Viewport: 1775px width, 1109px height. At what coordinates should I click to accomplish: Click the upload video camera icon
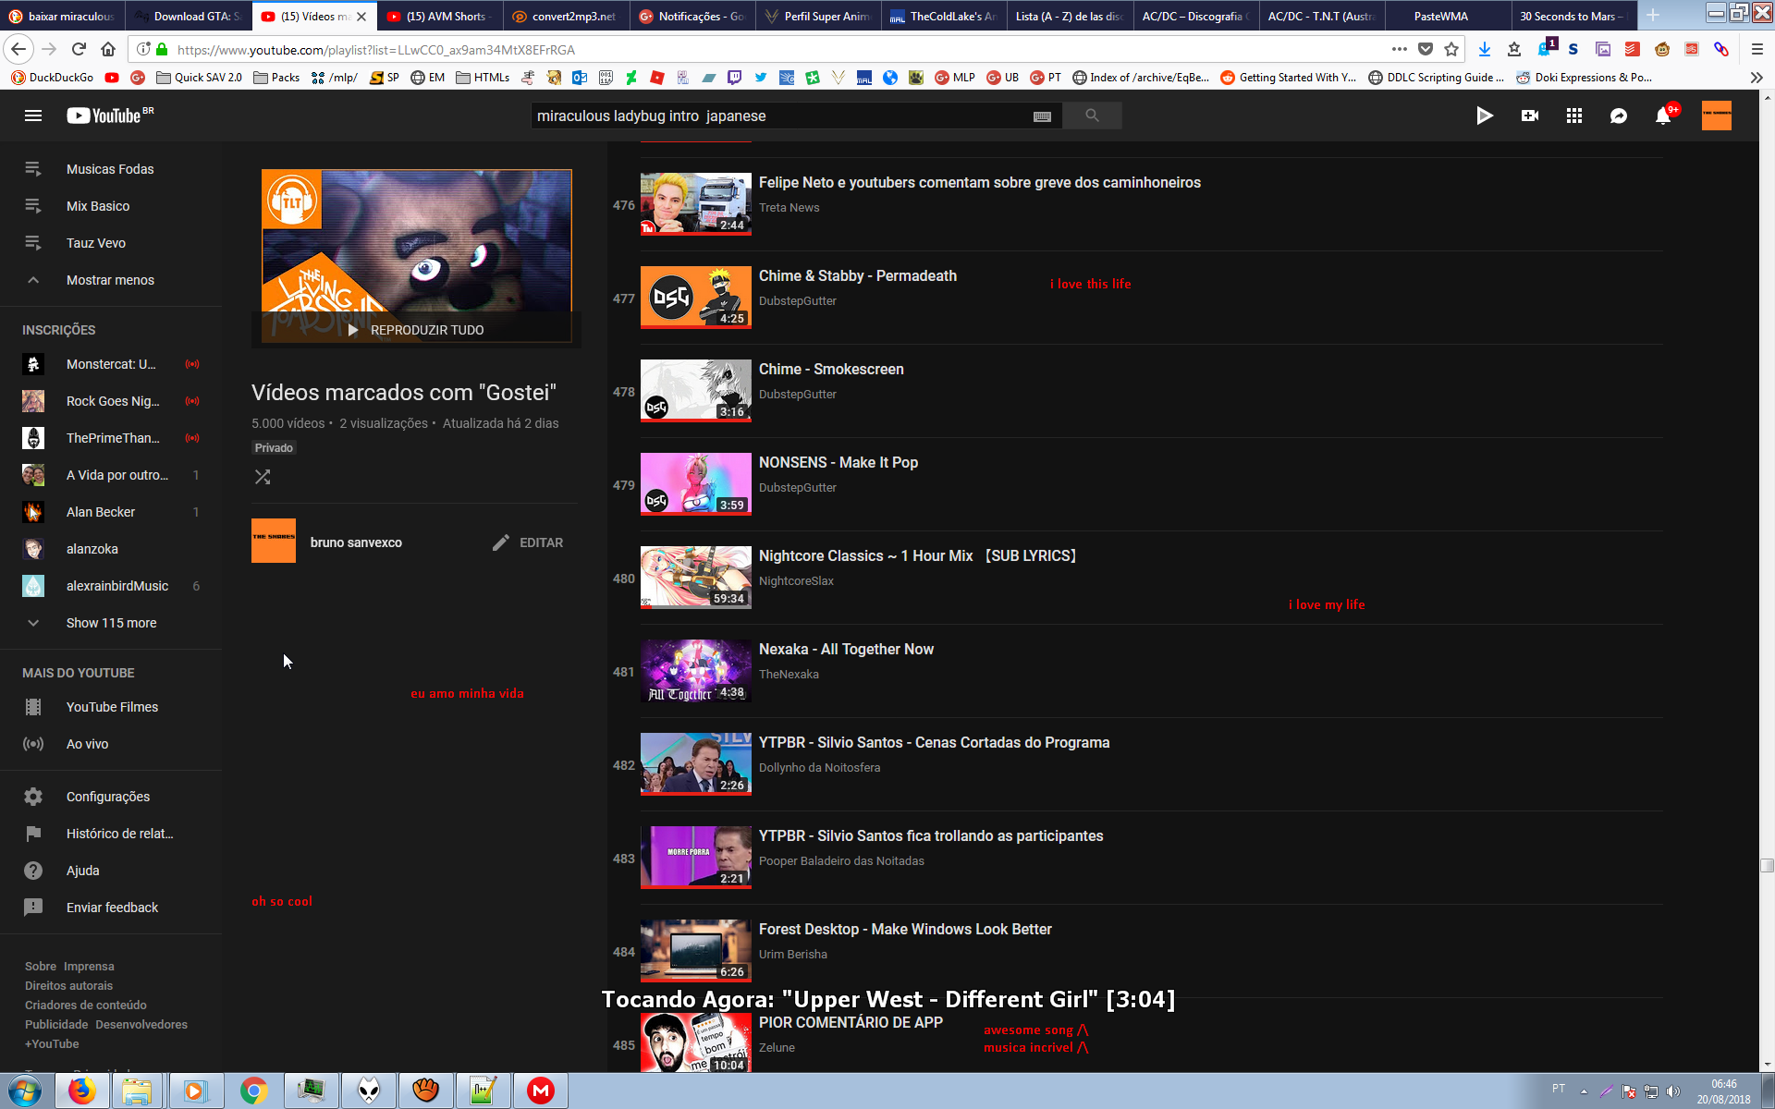pyautogui.click(x=1529, y=116)
